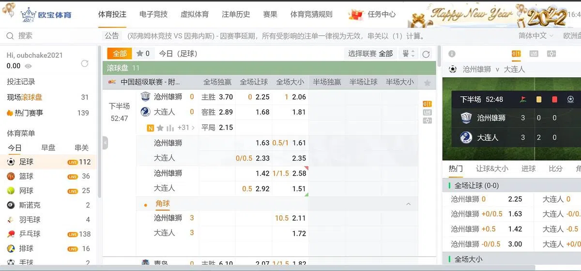Open the scoreboard icon in the 沧州雄狮 match row
Image resolution: width=581 pixels, height=271 pixels.
coord(428,104)
